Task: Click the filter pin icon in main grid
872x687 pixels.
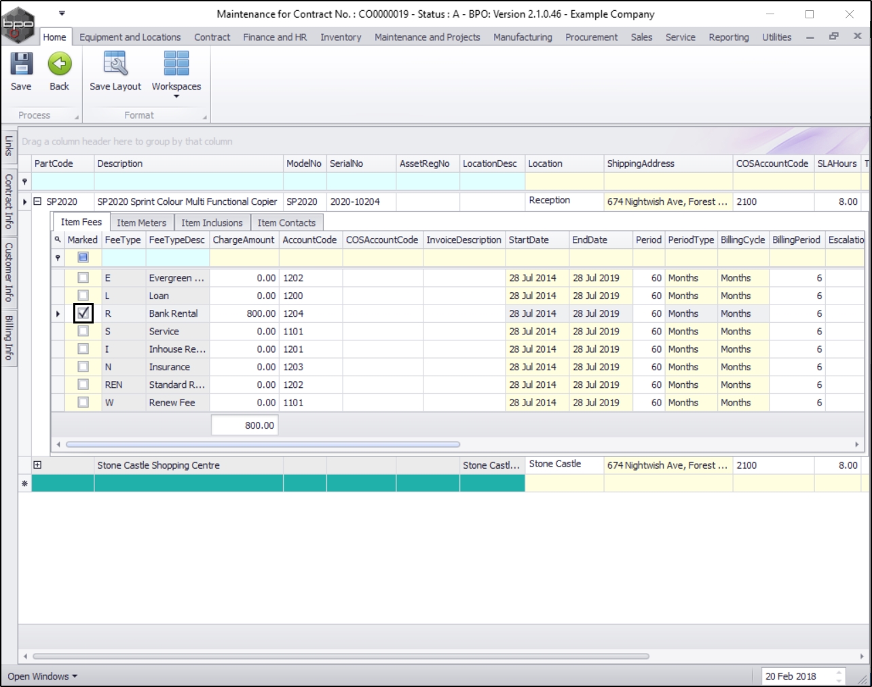Action: point(25,182)
